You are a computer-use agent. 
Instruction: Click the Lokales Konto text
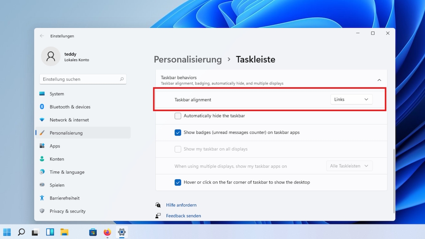77,60
